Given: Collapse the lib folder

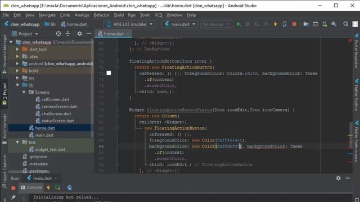Looking at the screenshot, I should pyautogui.click(x=17, y=85).
